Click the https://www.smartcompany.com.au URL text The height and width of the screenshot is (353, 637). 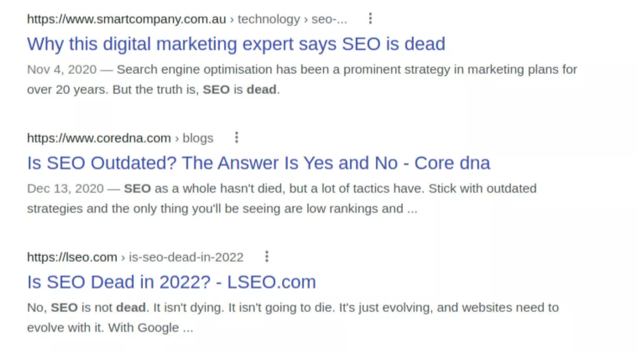pos(126,19)
